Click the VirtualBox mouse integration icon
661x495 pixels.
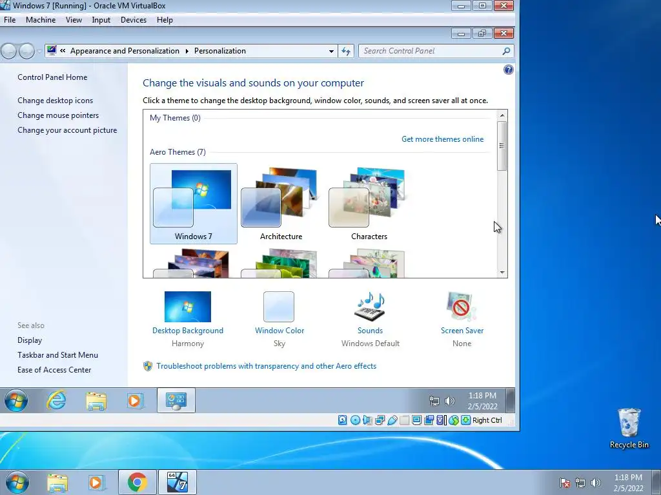coord(453,420)
